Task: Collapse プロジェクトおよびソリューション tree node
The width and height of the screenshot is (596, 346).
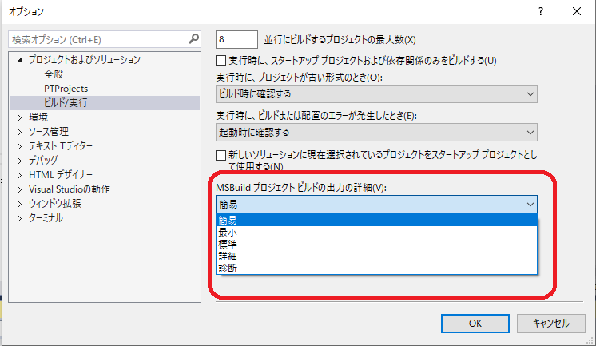Action: [20, 60]
